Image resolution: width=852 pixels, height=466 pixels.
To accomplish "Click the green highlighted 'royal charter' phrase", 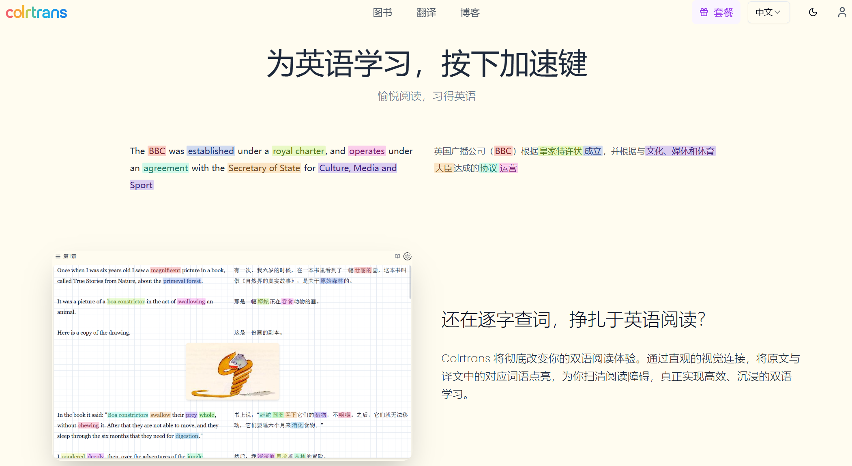I will click(x=298, y=151).
